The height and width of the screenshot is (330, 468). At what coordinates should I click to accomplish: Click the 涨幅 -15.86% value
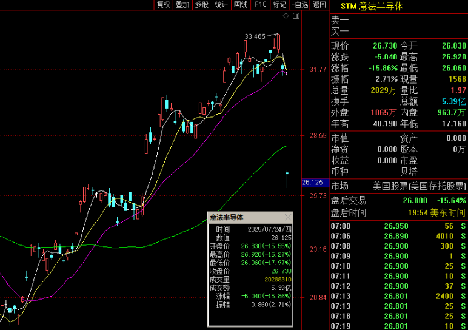[x=383, y=68]
